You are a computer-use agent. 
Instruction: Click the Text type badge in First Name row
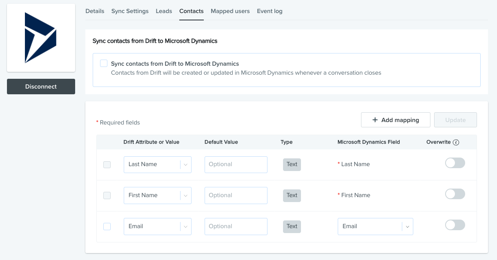coord(292,196)
